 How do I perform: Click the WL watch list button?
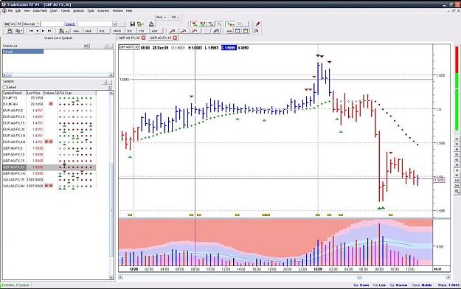coord(13,24)
